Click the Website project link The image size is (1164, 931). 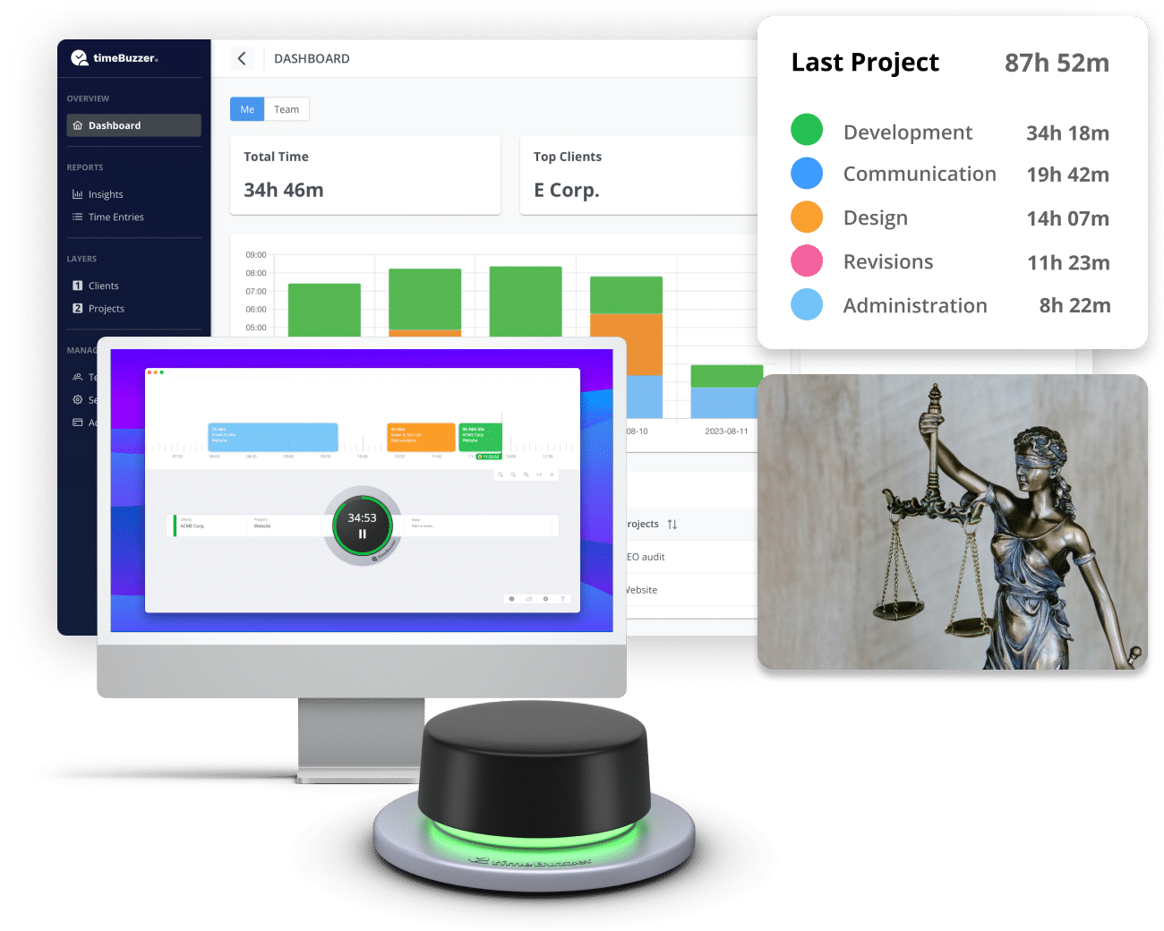tap(642, 590)
